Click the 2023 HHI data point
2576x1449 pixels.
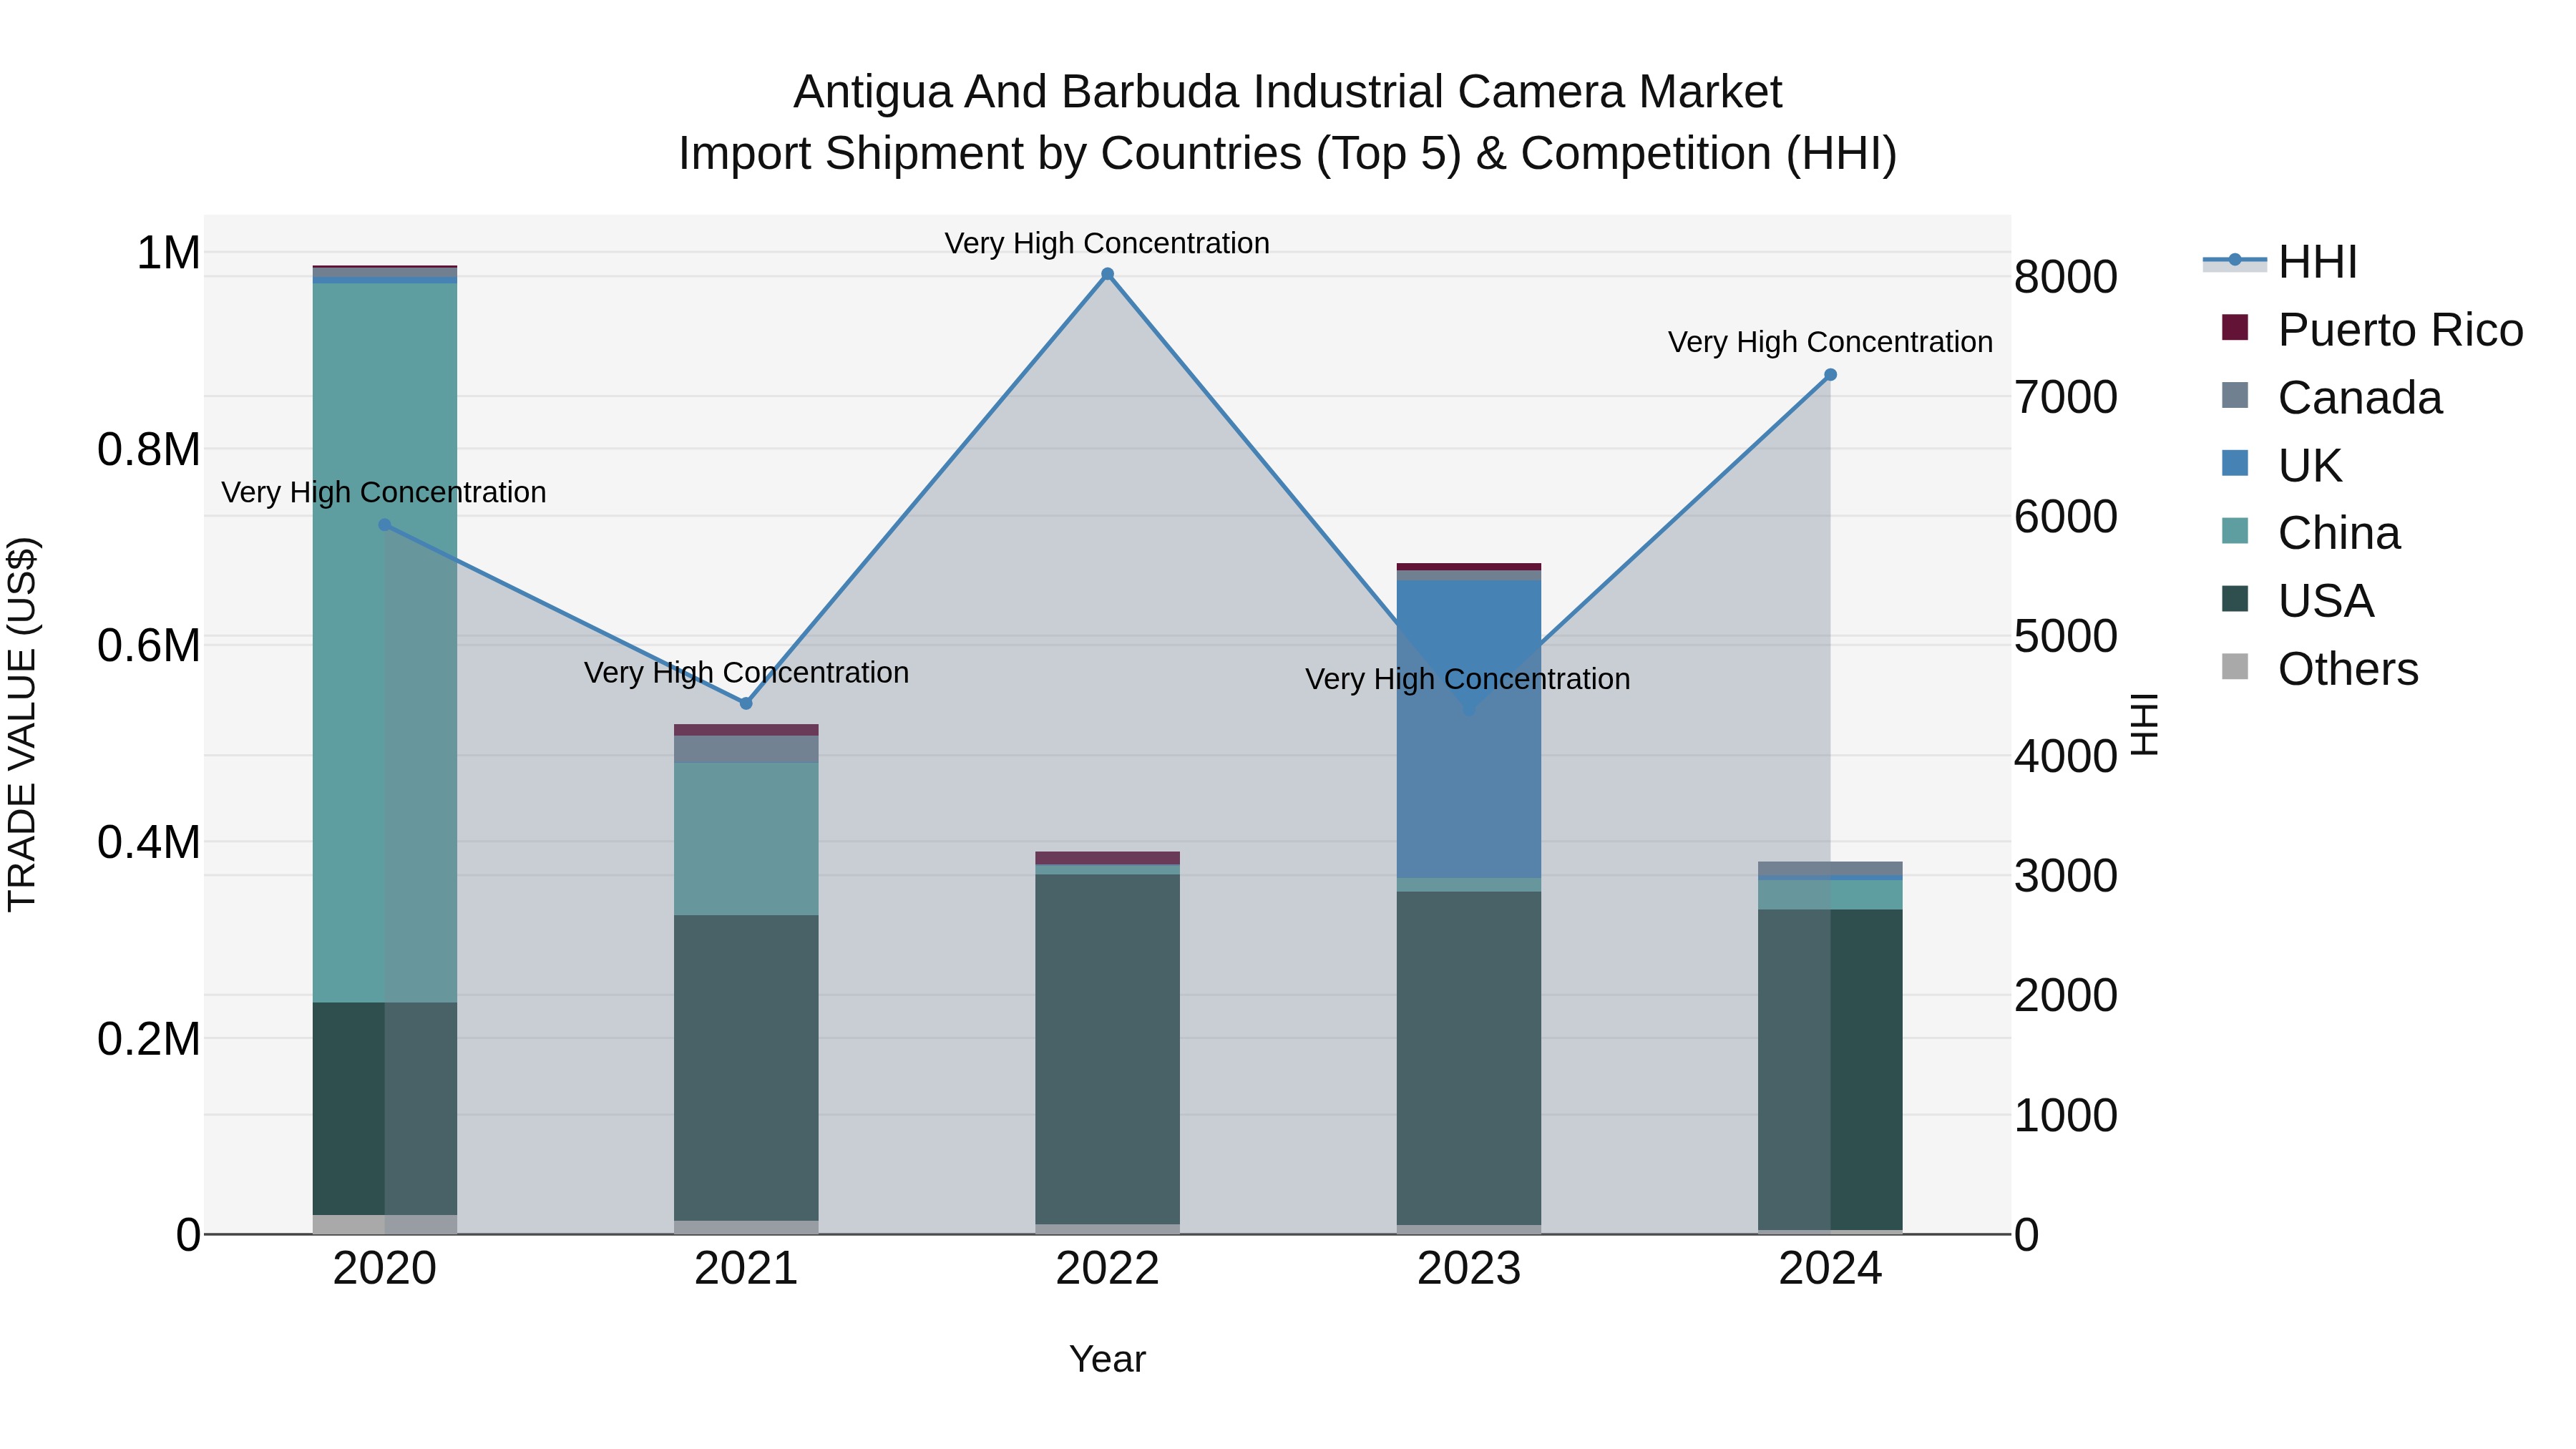pyautogui.click(x=1469, y=709)
